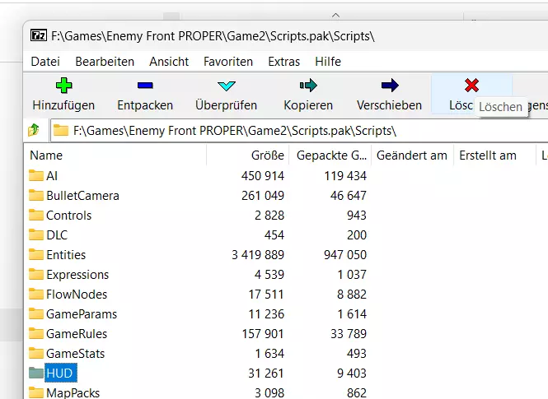Select the GameRules folder name

coord(77,334)
